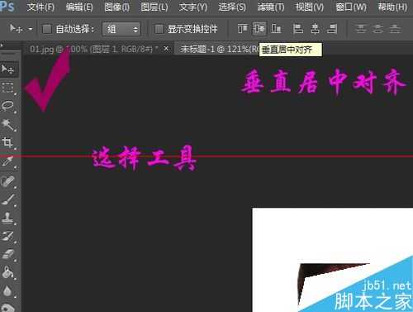
Task: Select the Lasso tool
Action: [7, 106]
